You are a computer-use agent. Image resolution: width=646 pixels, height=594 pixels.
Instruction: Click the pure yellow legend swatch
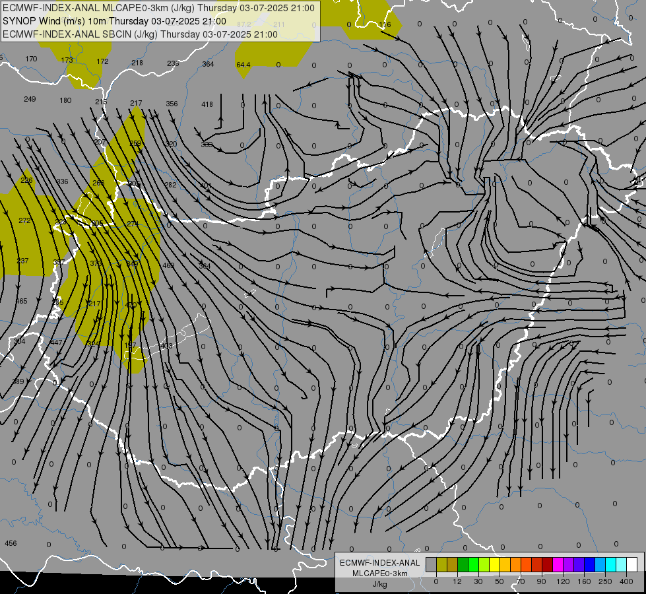coord(495,564)
